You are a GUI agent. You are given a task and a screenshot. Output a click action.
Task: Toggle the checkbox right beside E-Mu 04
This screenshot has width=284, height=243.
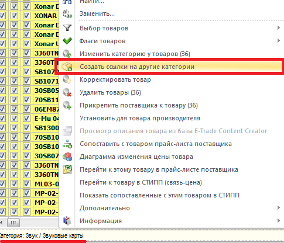(26, 119)
